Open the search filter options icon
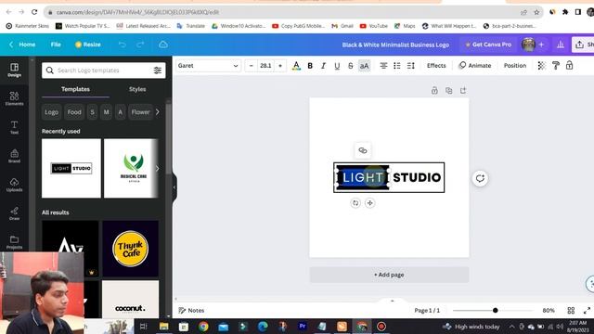 tap(158, 71)
